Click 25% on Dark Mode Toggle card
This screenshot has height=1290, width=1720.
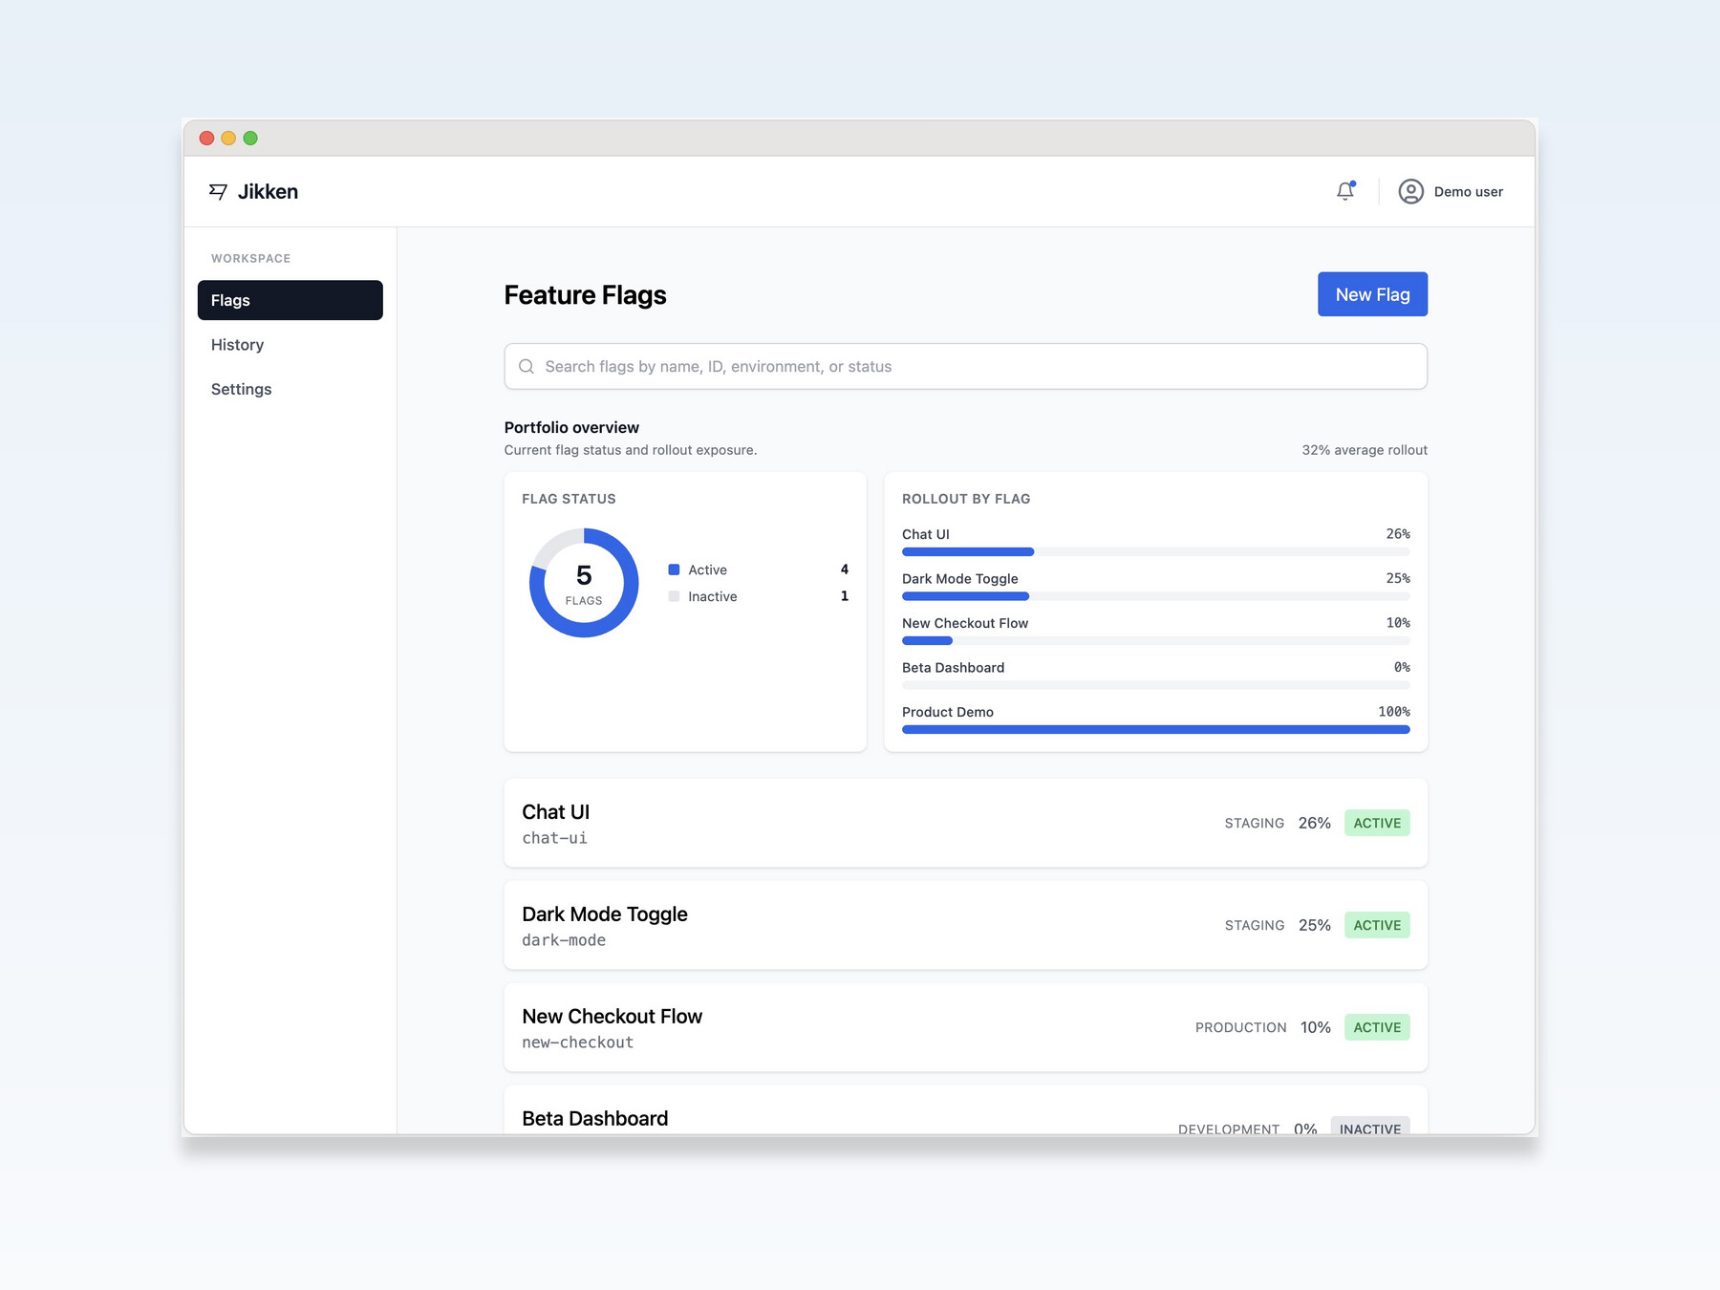coord(1314,925)
